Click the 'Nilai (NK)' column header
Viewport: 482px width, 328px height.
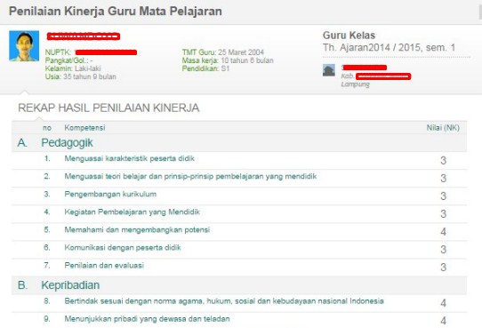(x=443, y=128)
